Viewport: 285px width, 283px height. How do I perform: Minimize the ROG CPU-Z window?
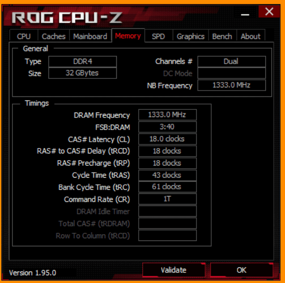(245, 14)
